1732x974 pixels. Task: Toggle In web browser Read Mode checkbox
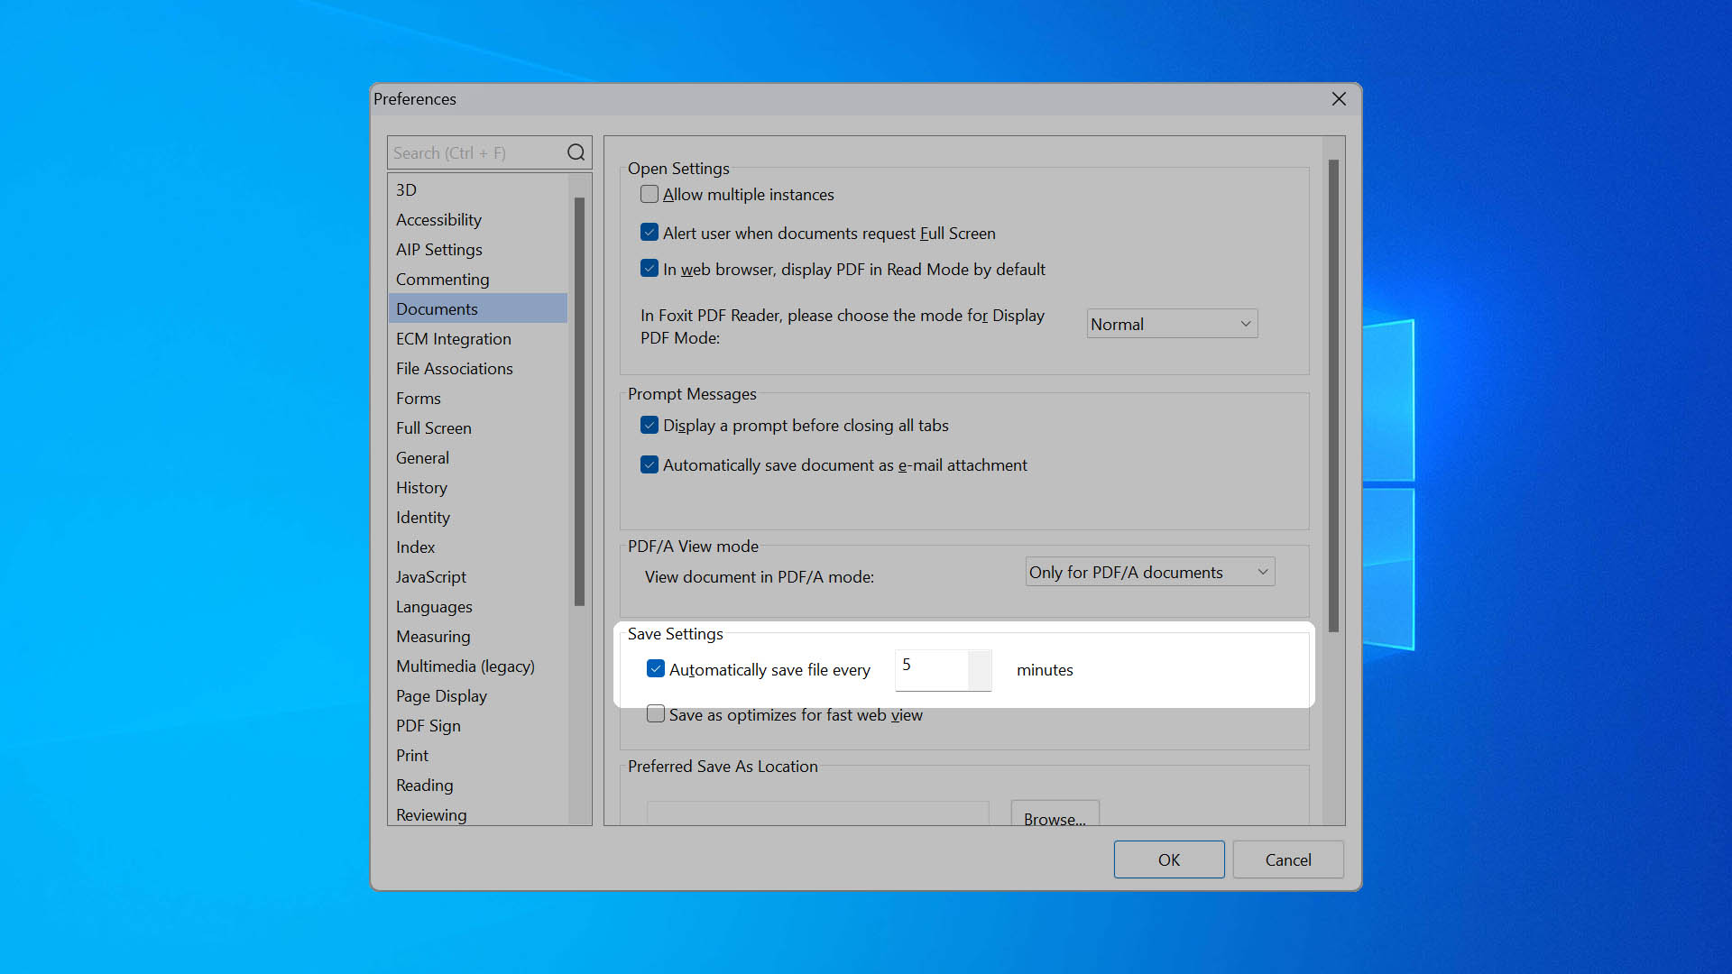pos(649,269)
